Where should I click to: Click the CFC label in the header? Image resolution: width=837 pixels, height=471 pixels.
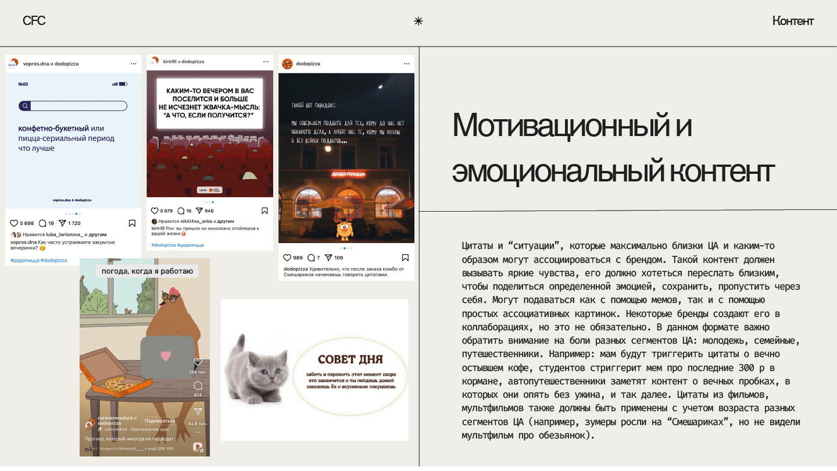pyautogui.click(x=34, y=21)
